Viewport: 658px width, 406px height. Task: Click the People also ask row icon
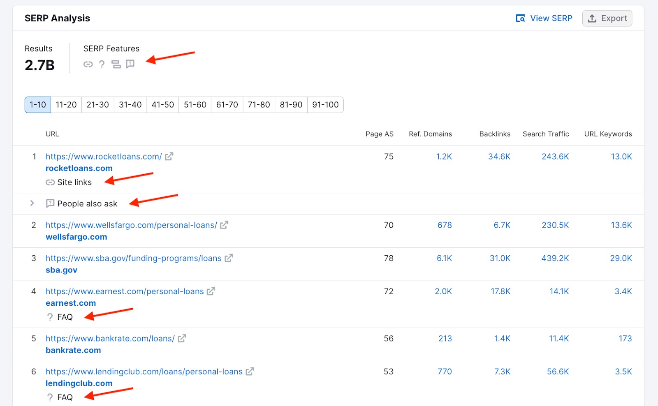pos(50,203)
